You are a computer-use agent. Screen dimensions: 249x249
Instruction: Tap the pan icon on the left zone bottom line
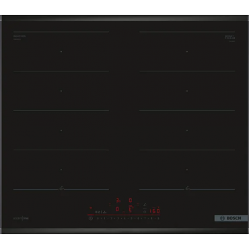click(61, 188)
